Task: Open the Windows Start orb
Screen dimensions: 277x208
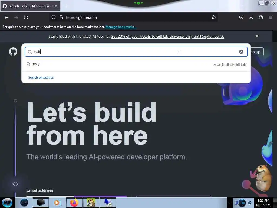Action: [x=7, y=203]
